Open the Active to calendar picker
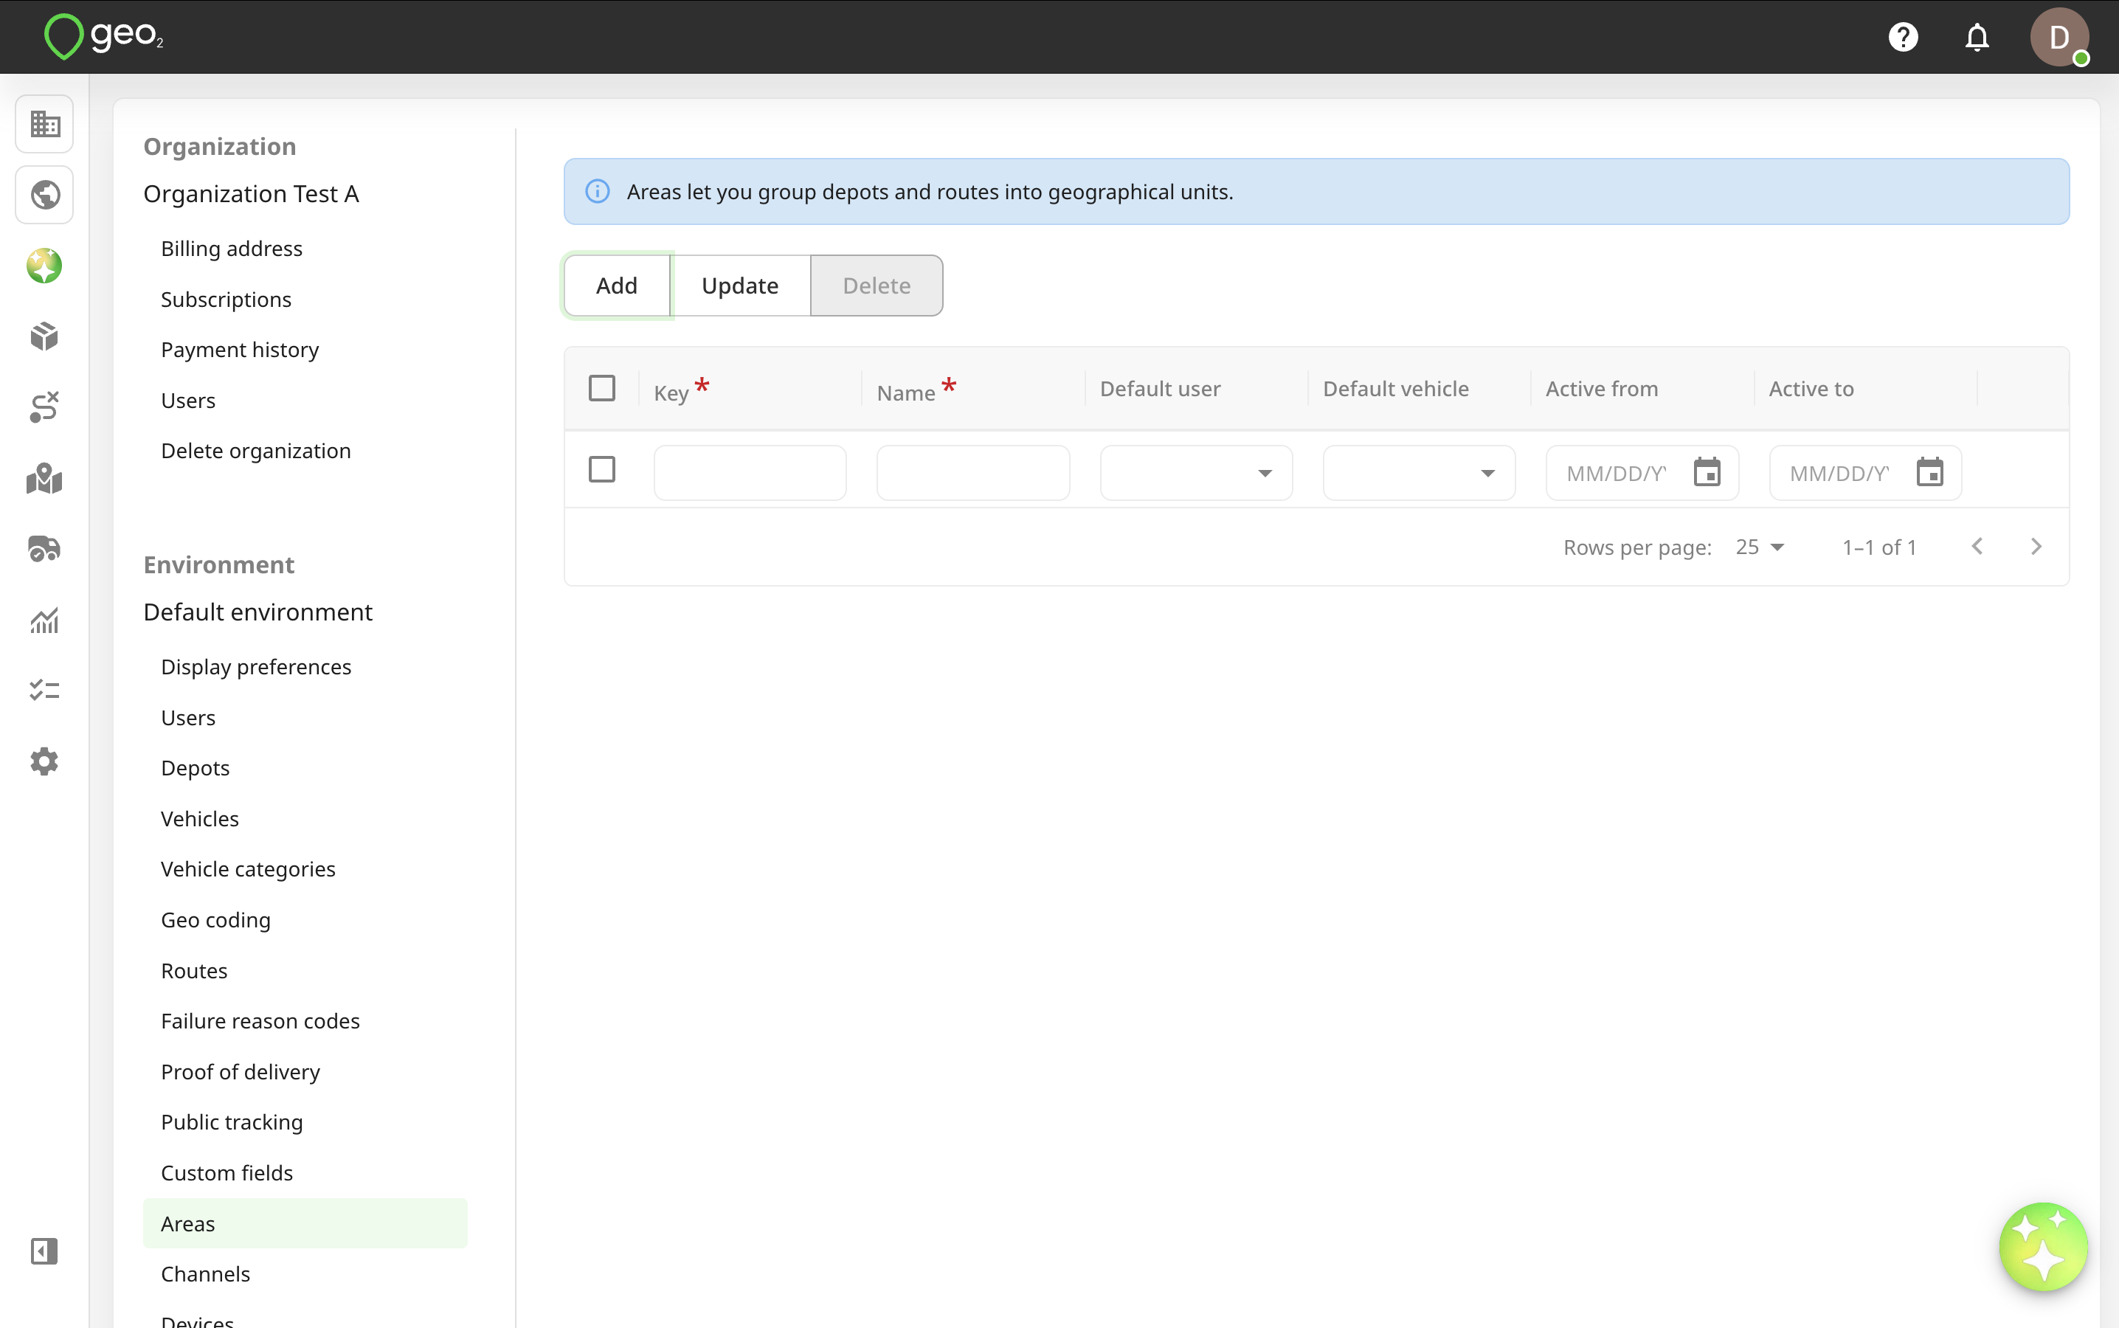The width and height of the screenshot is (2119, 1328). point(1929,472)
